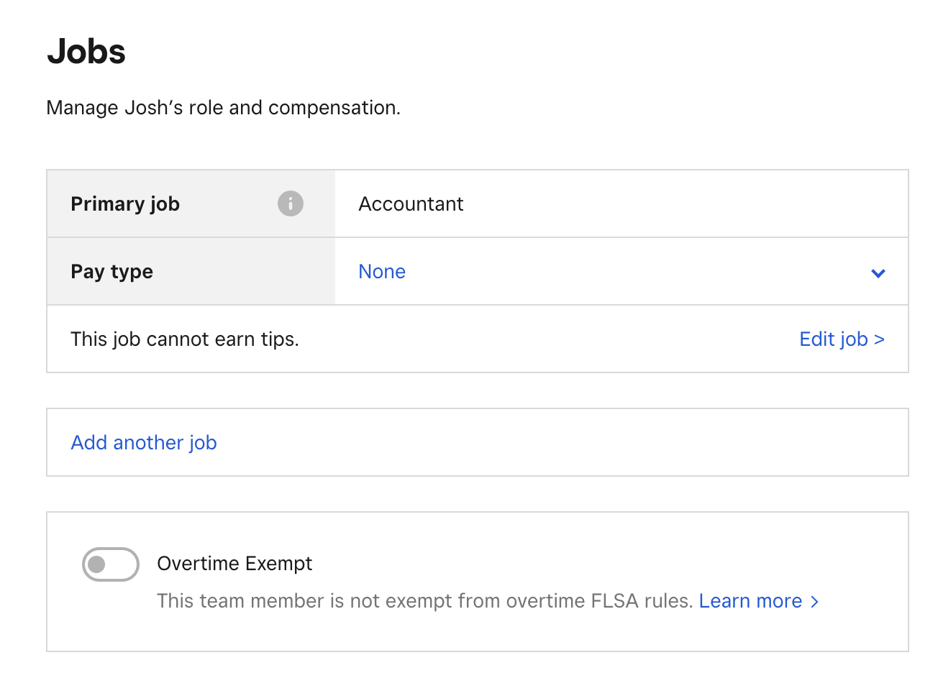Viewport: 938px width, 673px height.
Task: Click the chevron next to Edit job
Action: click(x=879, y=339)
